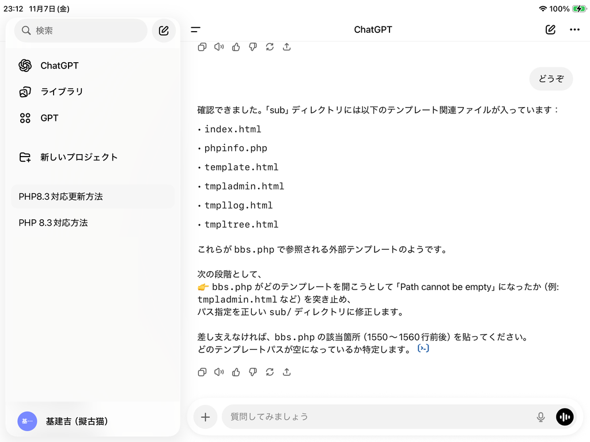Viewport: 590px width, 442px height.
Task: Start dictation with the microphone icon
Action: pos(540,417)
